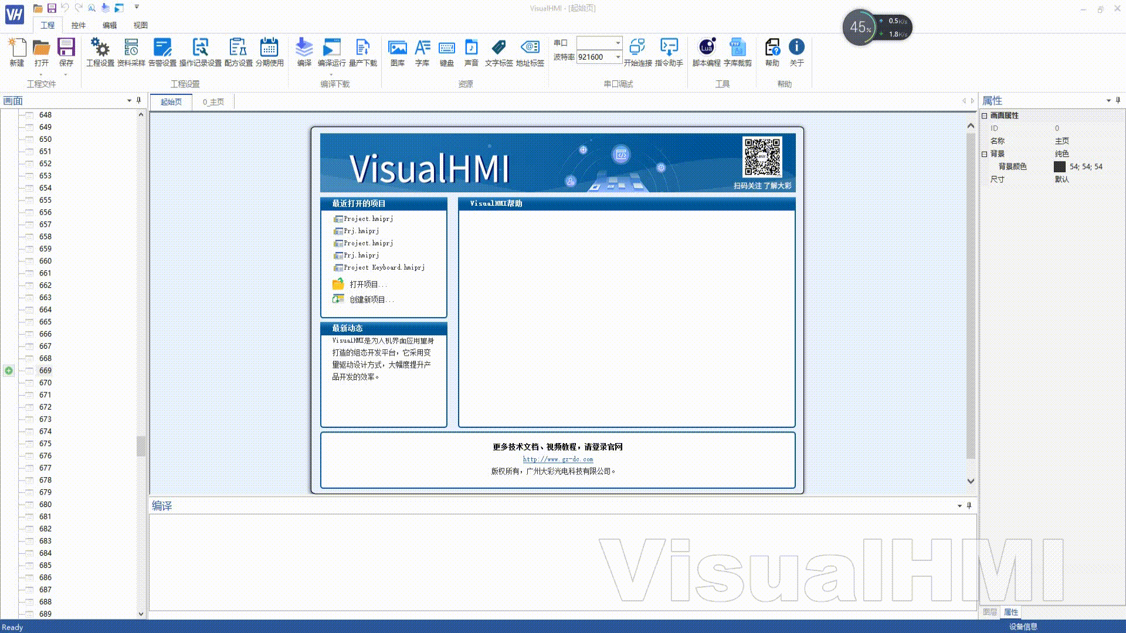The image size is (1126, 633).
Task: Click quick access undo arrow
Action: pos(65,8)
